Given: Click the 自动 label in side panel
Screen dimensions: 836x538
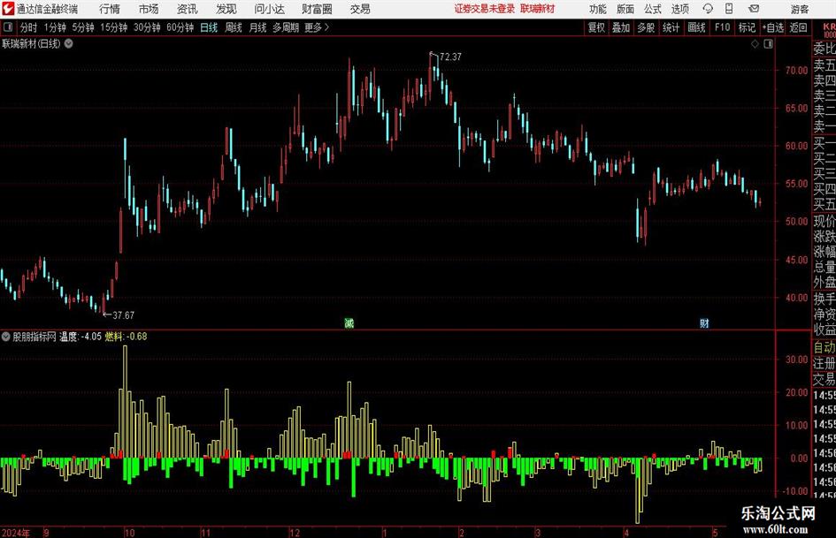Looking at the screenshot, I should [824, 348].
